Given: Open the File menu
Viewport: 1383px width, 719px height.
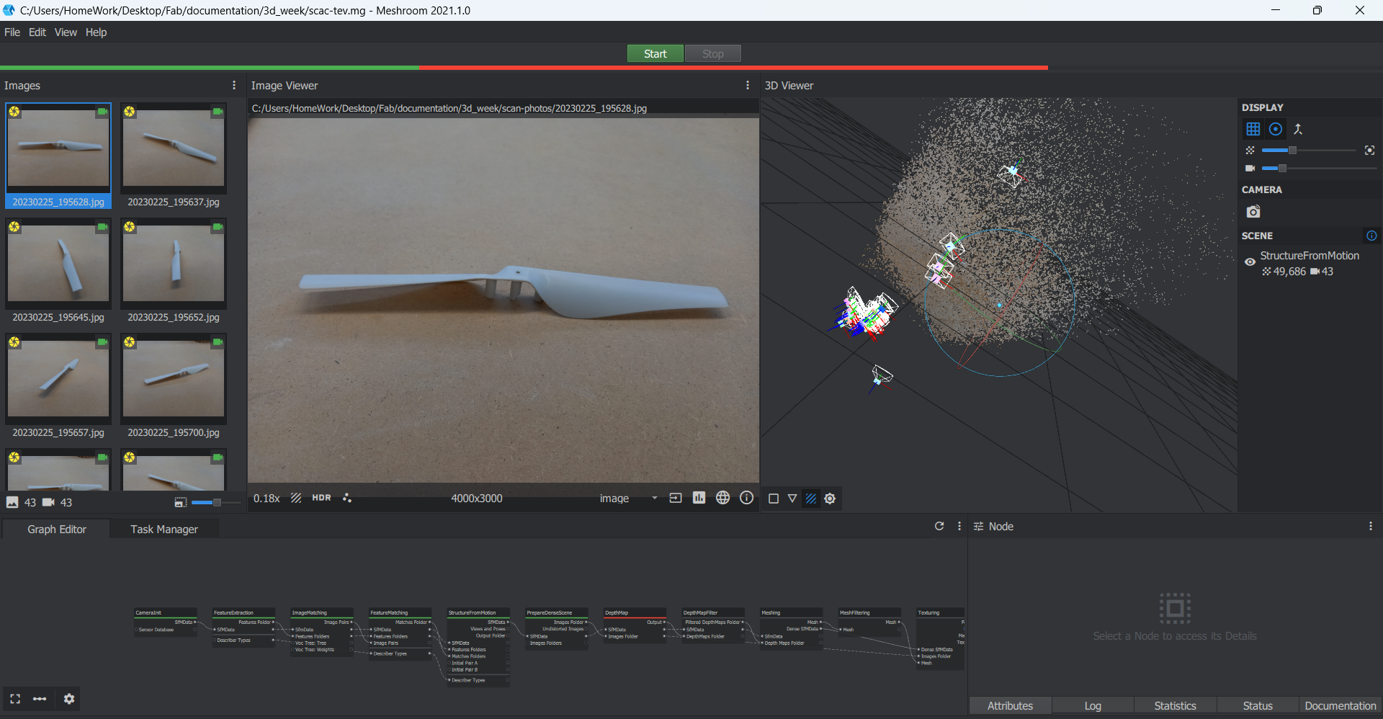Looking at the screenshot, I should point(12,32).
